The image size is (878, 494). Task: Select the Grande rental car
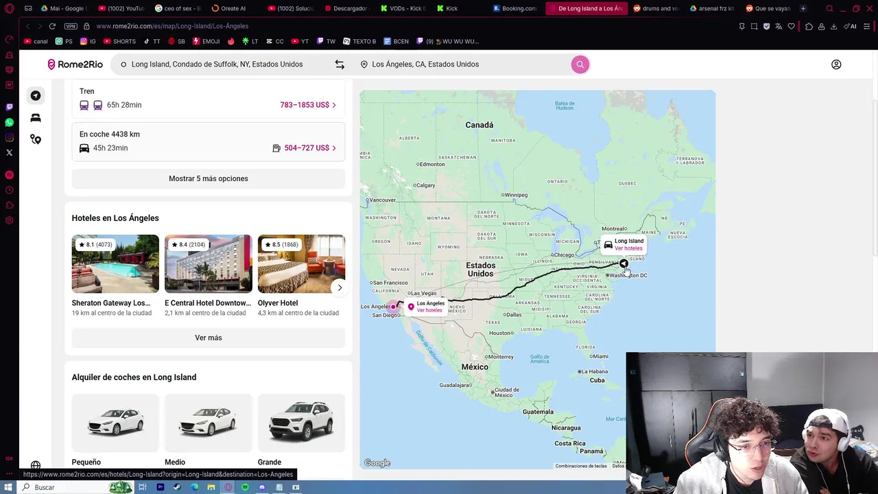(301, 423)
